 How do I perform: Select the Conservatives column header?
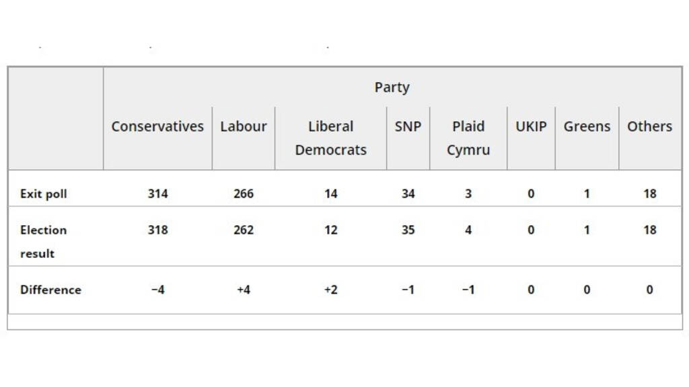click(x=157, y=126)
